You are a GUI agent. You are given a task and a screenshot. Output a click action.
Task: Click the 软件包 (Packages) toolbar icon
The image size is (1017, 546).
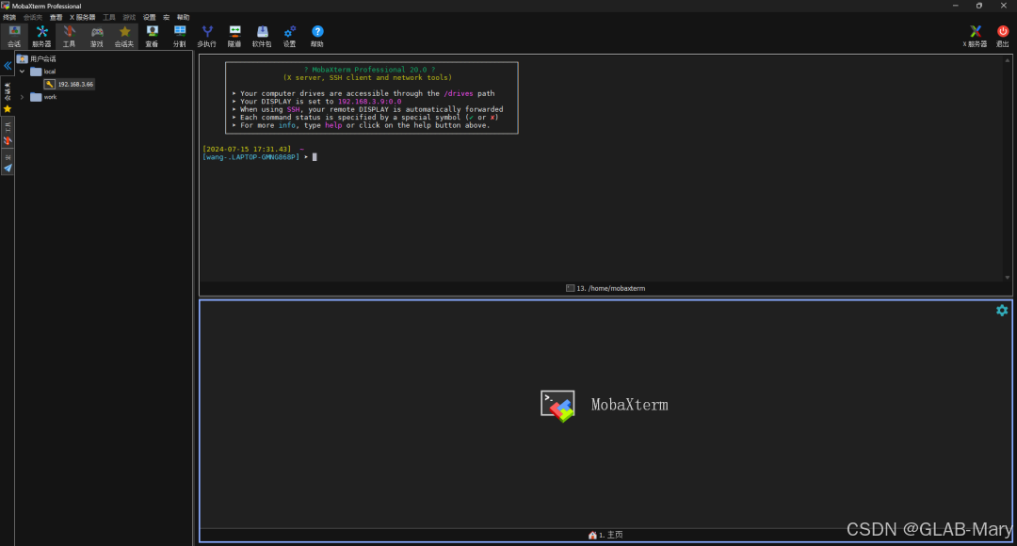[x=262, y=37]
